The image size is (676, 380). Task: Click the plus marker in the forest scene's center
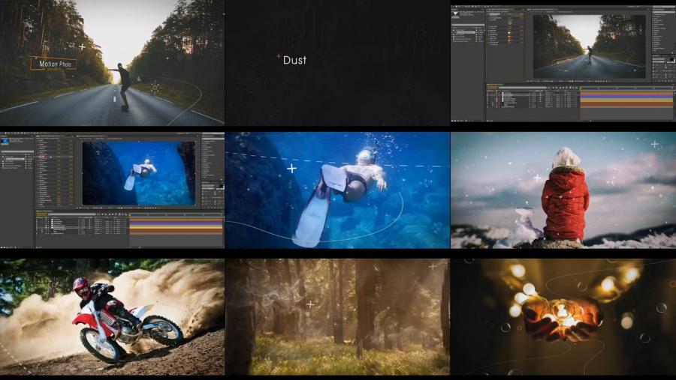[309, 304]
